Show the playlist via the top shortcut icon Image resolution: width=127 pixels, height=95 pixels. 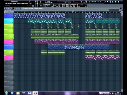tap(90, 2)
